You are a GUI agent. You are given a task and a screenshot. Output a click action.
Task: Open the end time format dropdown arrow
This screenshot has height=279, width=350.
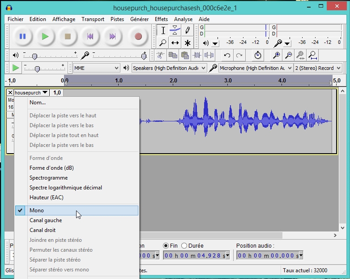(227, 255)
